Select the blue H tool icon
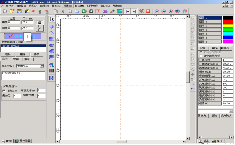Screen dimensions: 235x145 click(52, 78)
